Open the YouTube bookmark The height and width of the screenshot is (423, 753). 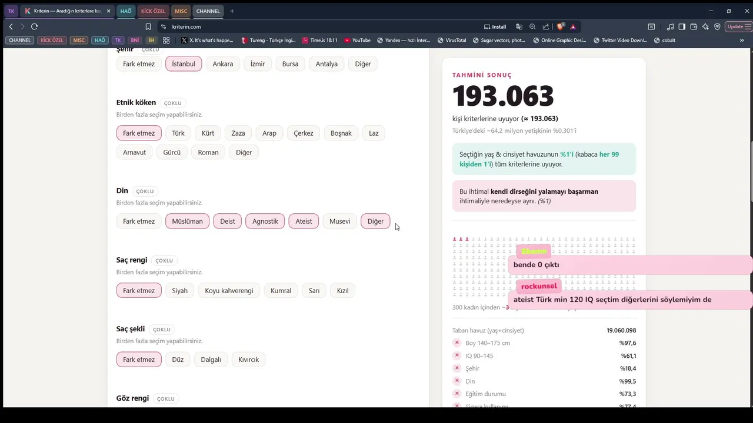(x=357, y=40)
